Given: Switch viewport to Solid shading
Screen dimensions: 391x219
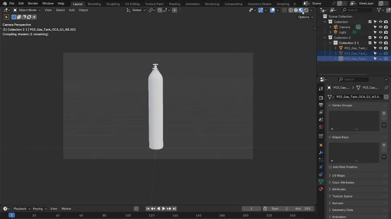Looking at the screenshot, I should (296, 10).
